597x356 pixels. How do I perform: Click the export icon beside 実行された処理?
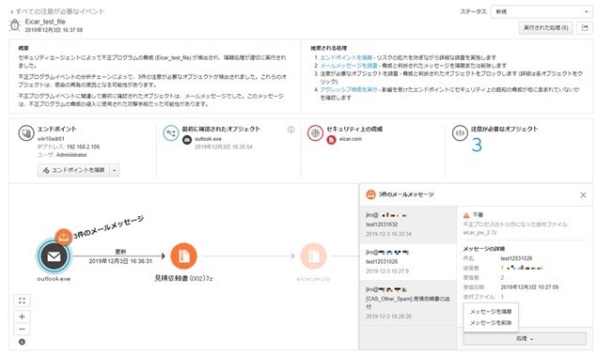click(x=585, y=28)
